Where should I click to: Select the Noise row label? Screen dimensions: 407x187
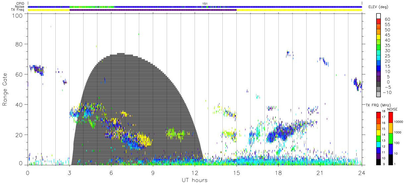tap(20, 7)
